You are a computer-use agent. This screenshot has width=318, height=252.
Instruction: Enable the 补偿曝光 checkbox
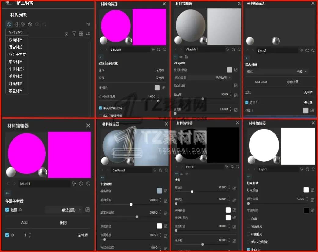pyautogui.click(x=248, y=234)
